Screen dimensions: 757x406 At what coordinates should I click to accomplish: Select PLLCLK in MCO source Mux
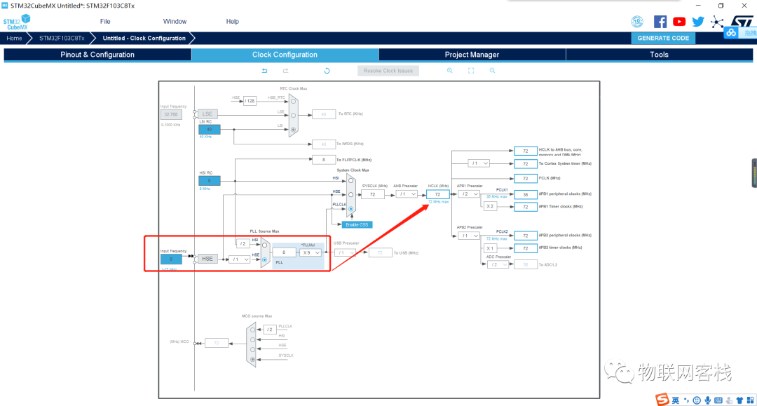(x=252, y=330)
